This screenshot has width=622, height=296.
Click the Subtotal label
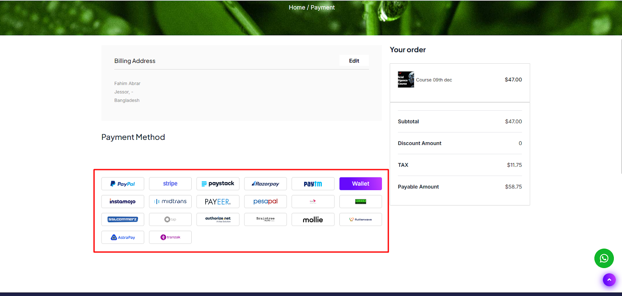click(x=408, y=122)
